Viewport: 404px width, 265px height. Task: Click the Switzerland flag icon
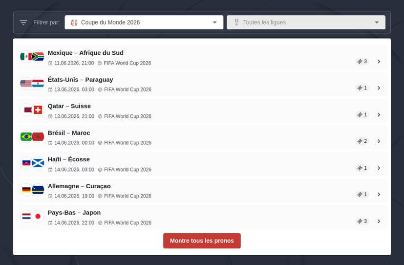click(38, 110)
